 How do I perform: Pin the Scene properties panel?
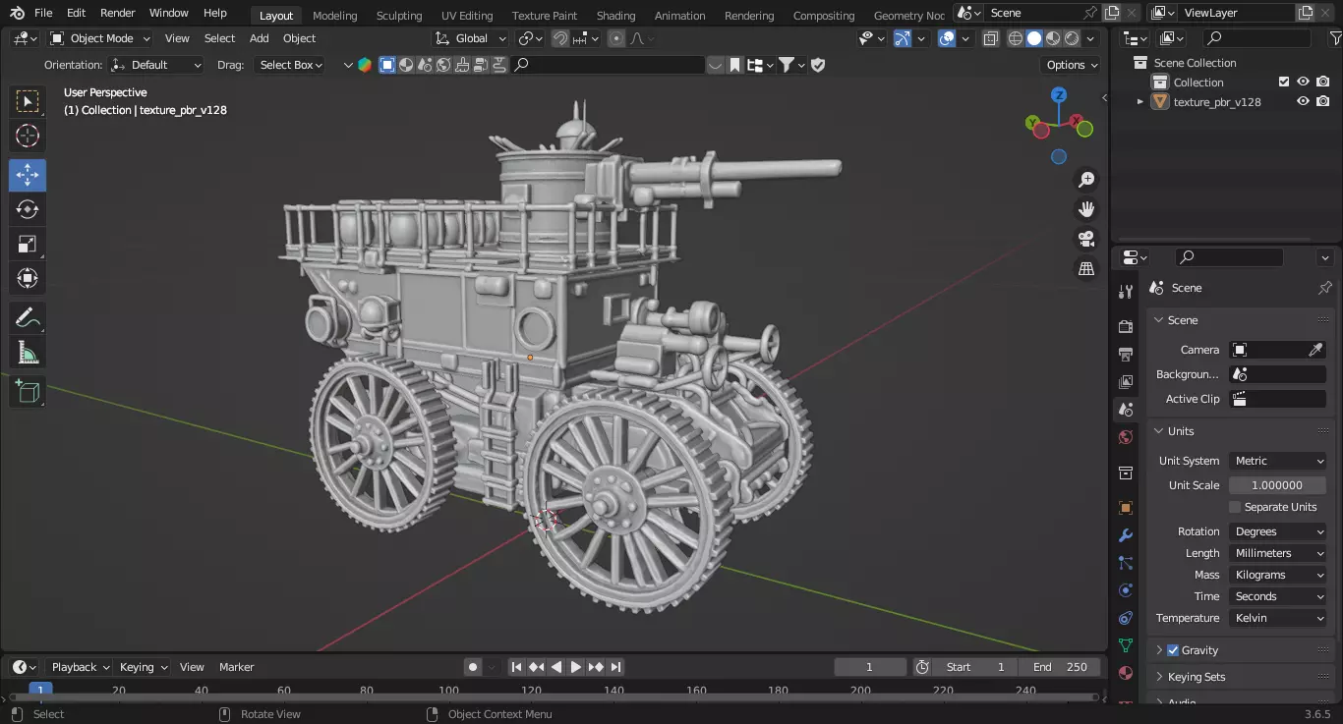tap(1324, 288)
